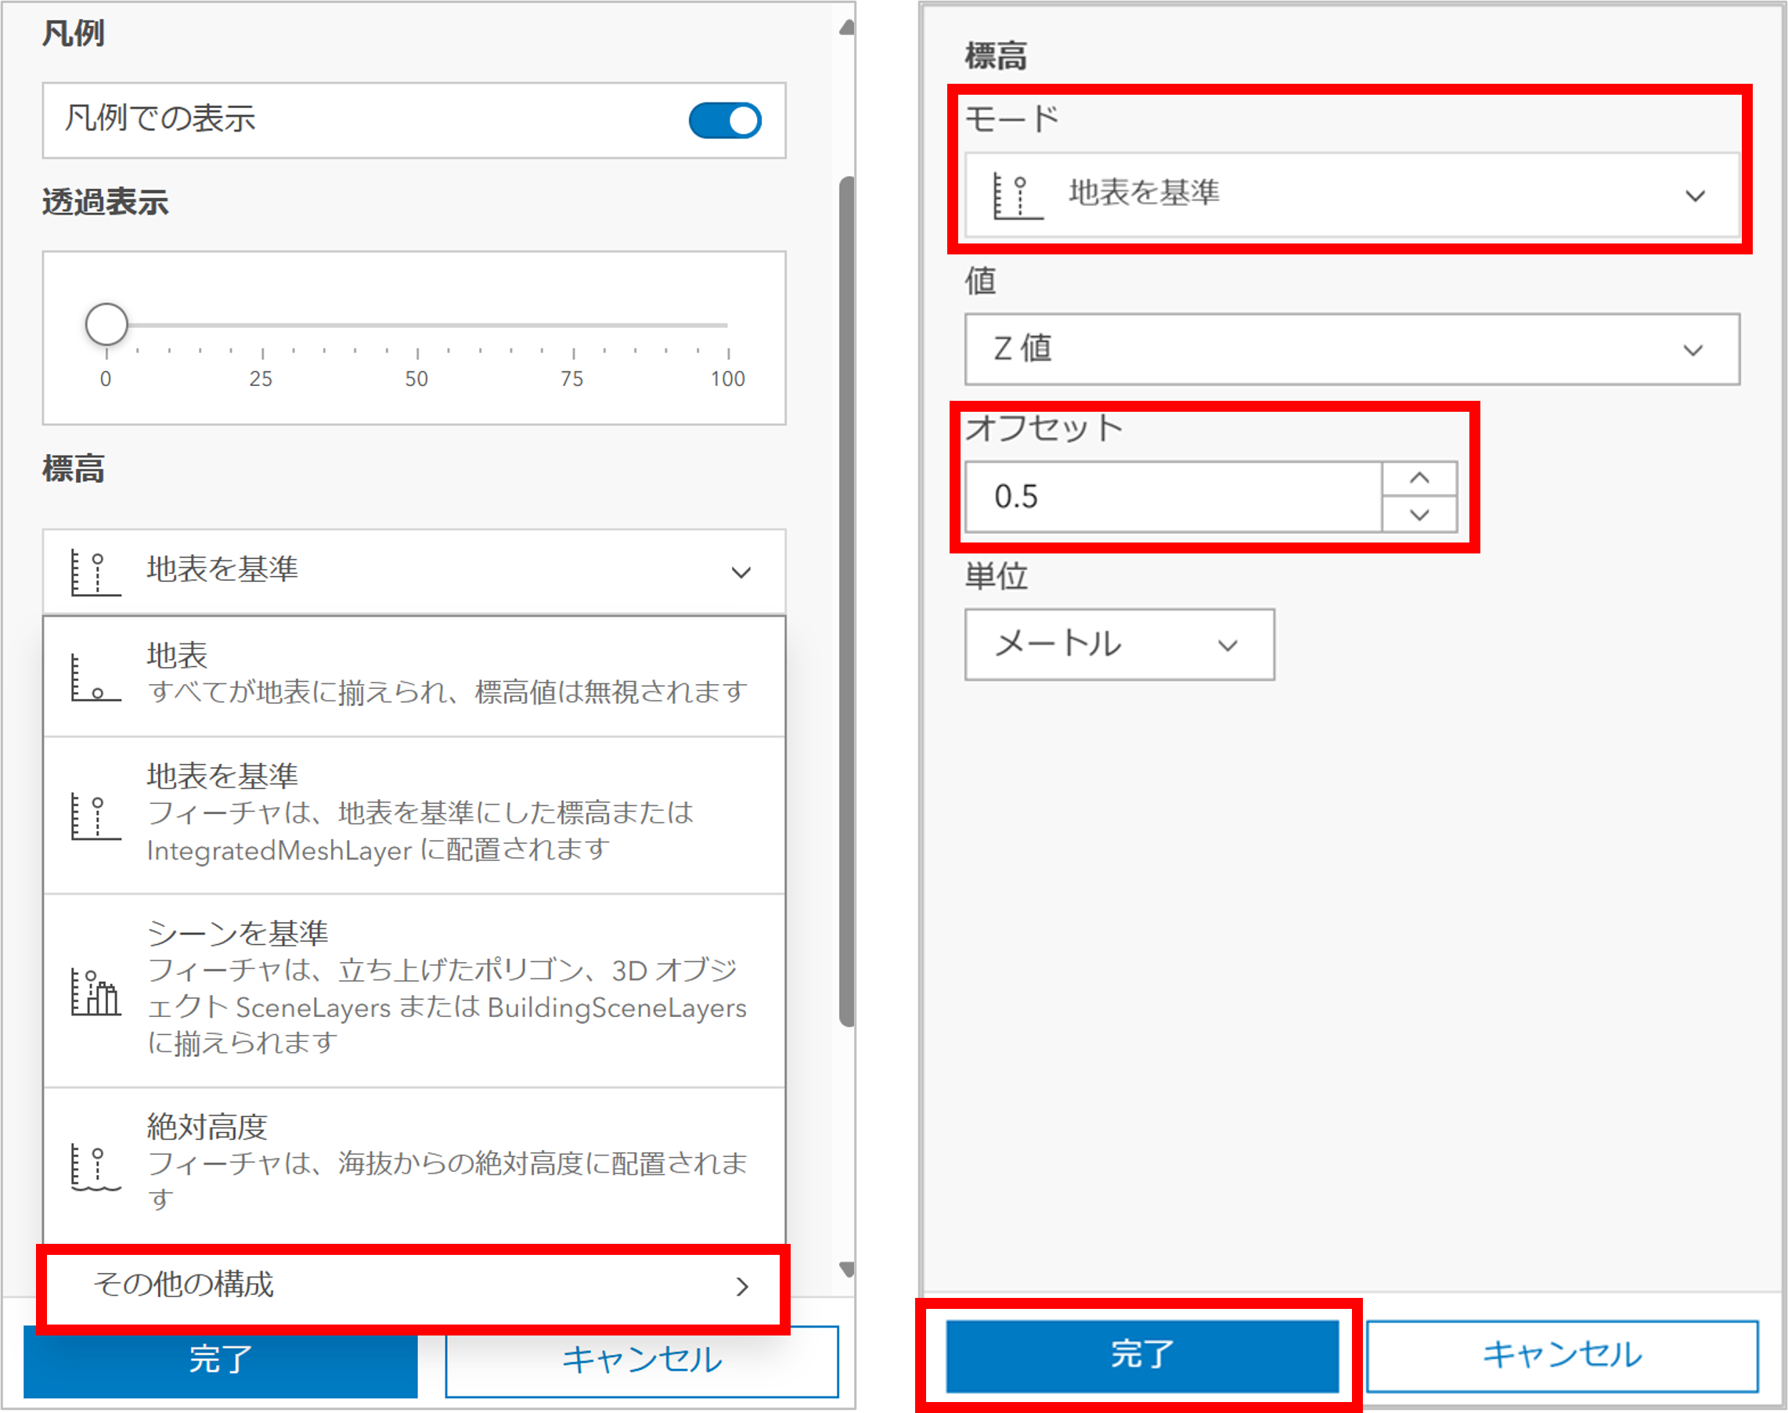This screenshot has height=1413, width=1788.
Task: Click the left dropdown header elevation icon
Action: pos(96,572)
